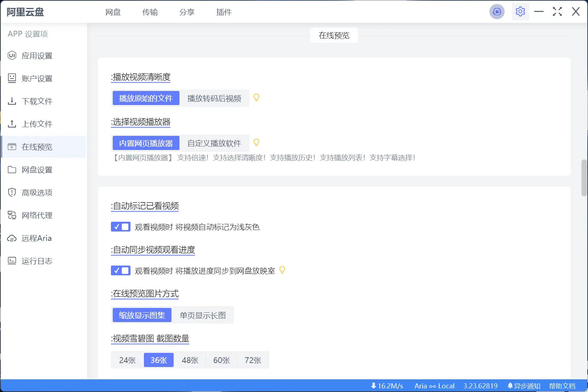The image size is (588, 392).
Task: Open the settings gear icon
Action: [x=520, y=12]
